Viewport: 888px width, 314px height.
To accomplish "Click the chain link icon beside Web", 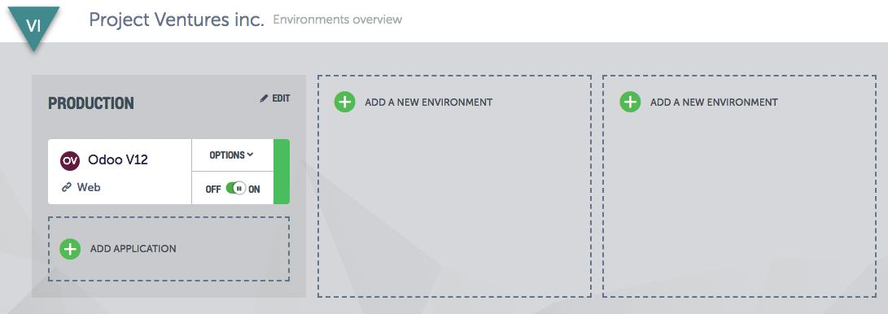I will 66,187.
